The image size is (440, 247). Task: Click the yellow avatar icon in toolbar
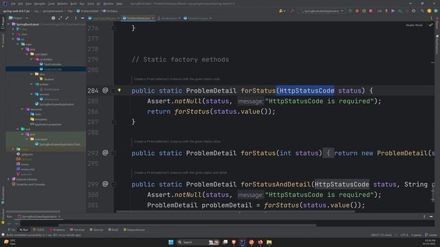point(429,11)
